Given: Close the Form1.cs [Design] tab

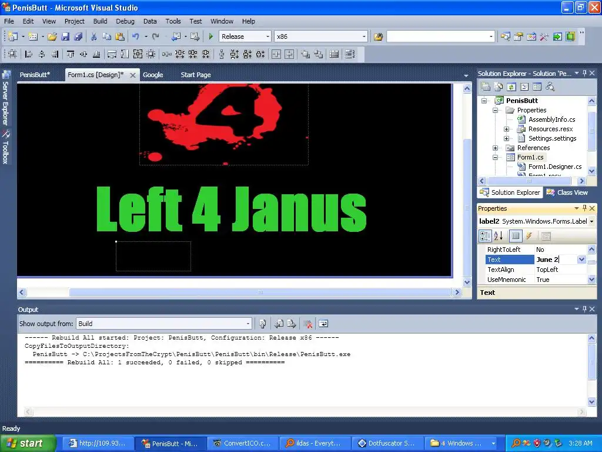Looking at the screenshot, I should tap(133, 75).
